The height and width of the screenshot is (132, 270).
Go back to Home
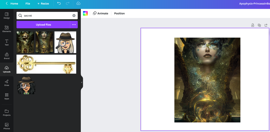click(12, 4)
